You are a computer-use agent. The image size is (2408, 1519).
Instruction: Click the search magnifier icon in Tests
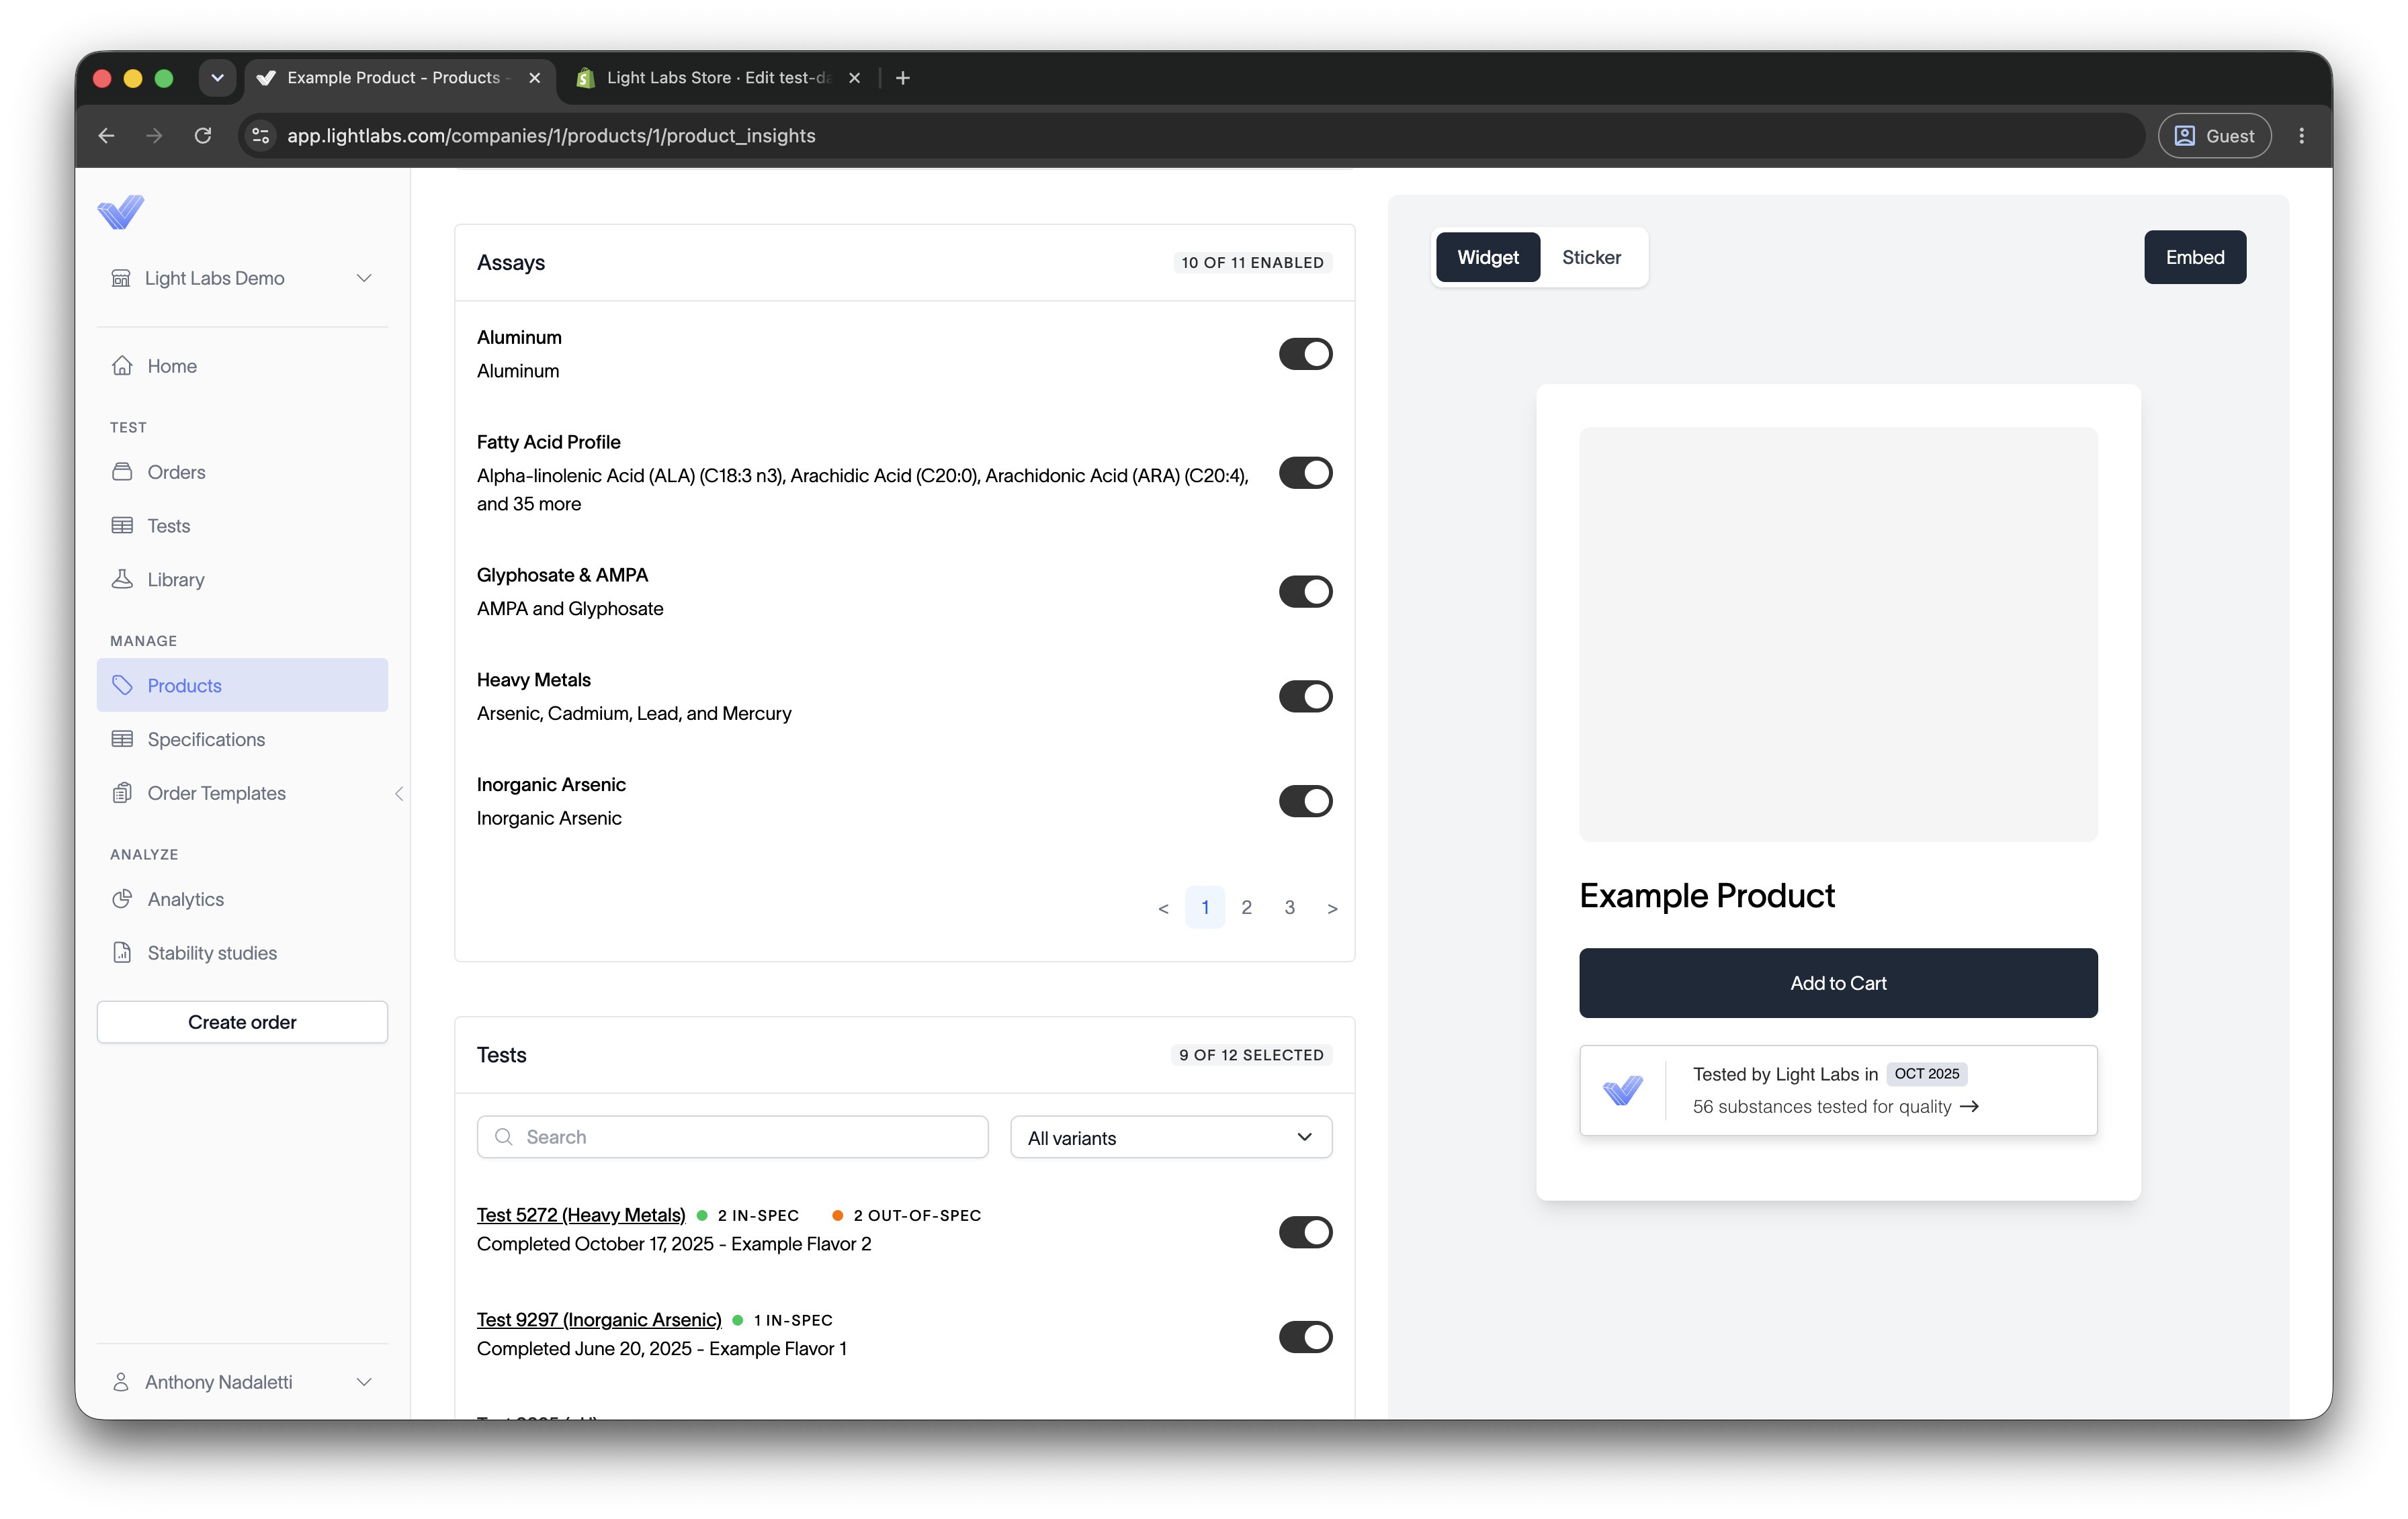(x=504, y=1138)
